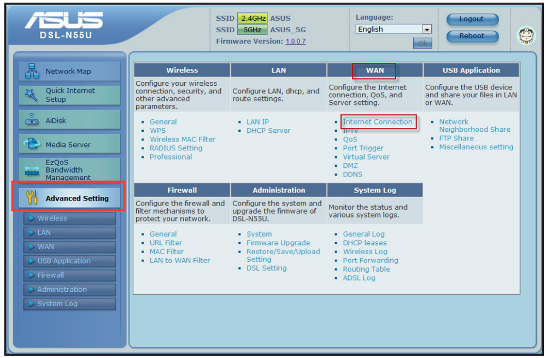546x358 pixels.
Task: Open DHCP Server link
Action: [x=268, y=131]
